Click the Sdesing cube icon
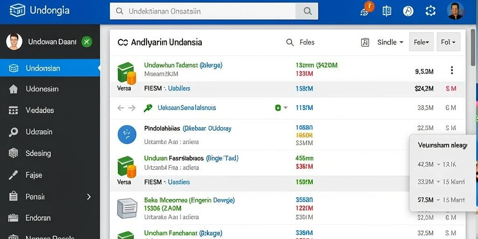The width and height of the screenshot is (478, 239). pos(14,153)
